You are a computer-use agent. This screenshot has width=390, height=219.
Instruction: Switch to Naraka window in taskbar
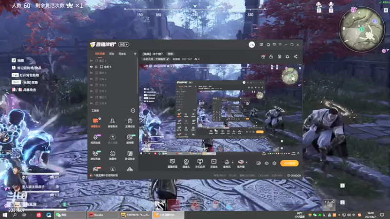103,215
